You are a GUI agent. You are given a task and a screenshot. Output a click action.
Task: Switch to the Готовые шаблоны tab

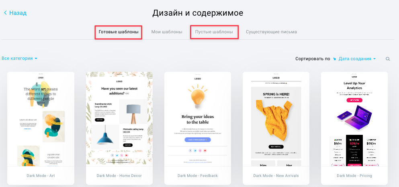pos(119,32)
